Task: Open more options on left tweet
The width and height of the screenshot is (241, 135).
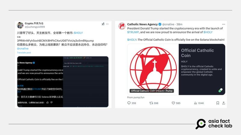Action: pos(107,24)
